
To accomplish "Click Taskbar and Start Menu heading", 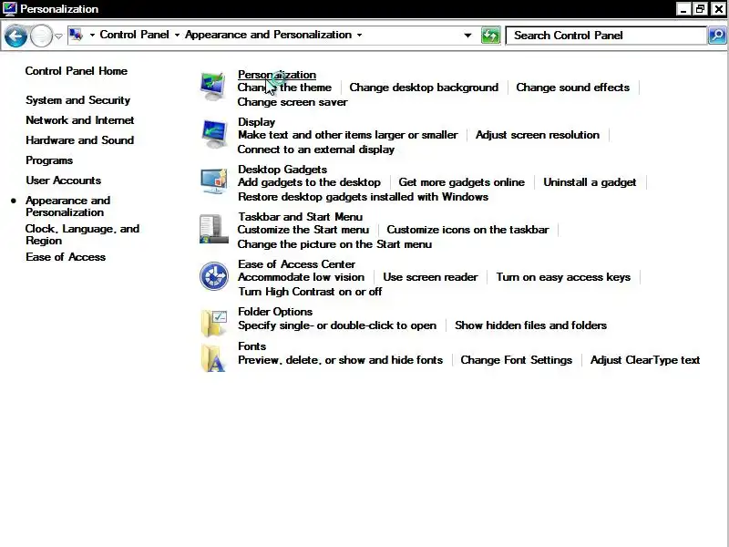I will tap(301, 217).
